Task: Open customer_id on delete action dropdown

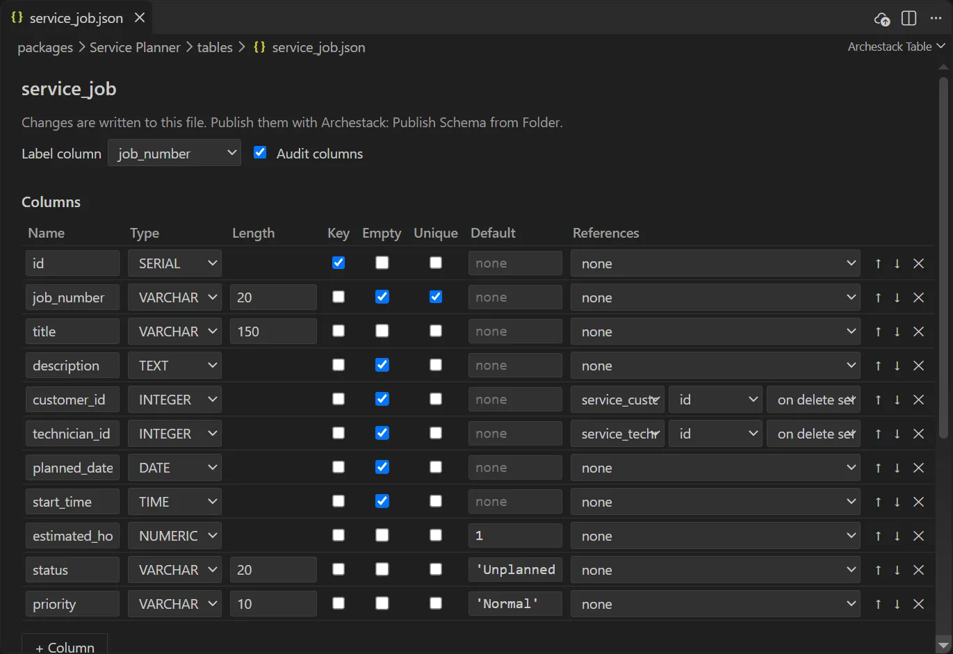Action: click(x=813, y=400)
